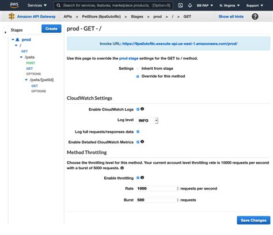Image resolution: width=273 pixels, height=235 pixels.
Task: Open the BB PAP account dropdown
Action: point(205,6)
